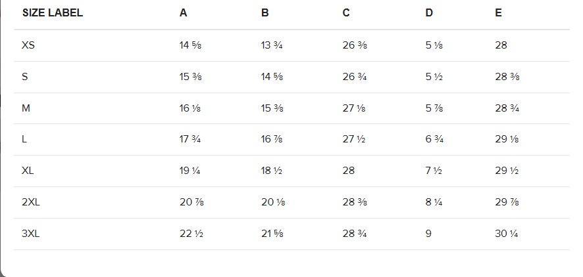
Task: Click the S size row label
Action: click(25, 77)
